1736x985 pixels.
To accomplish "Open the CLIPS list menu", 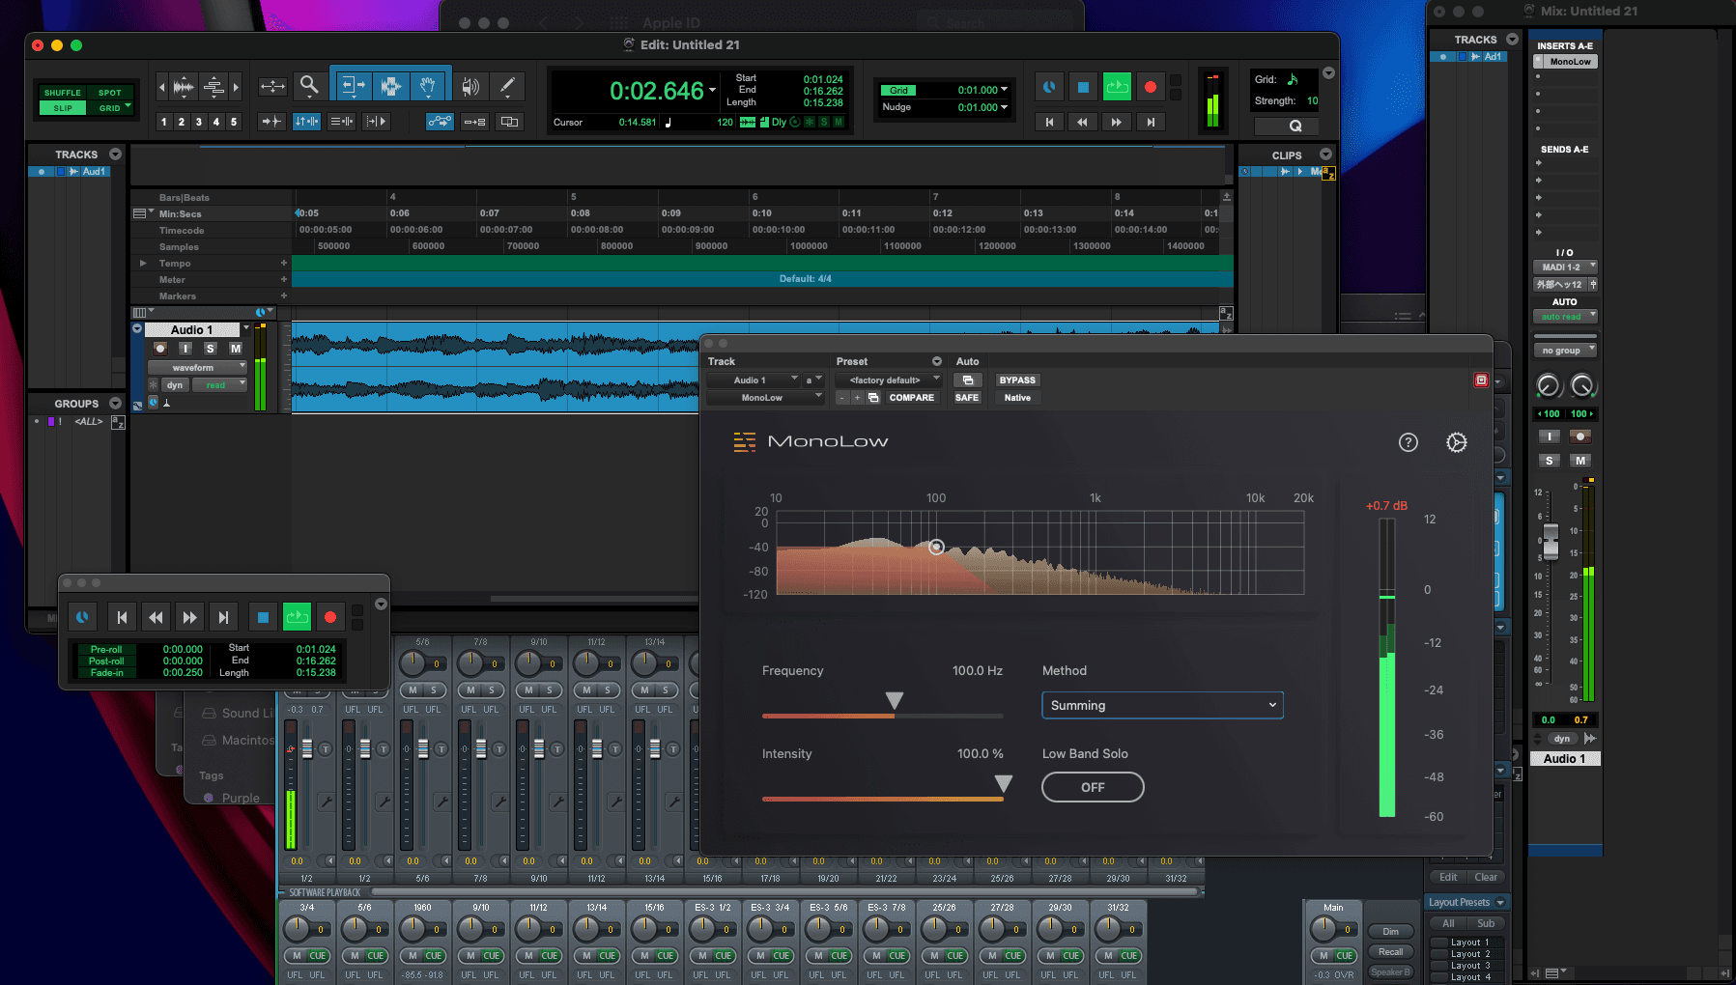I will [x=1326, y=155].
